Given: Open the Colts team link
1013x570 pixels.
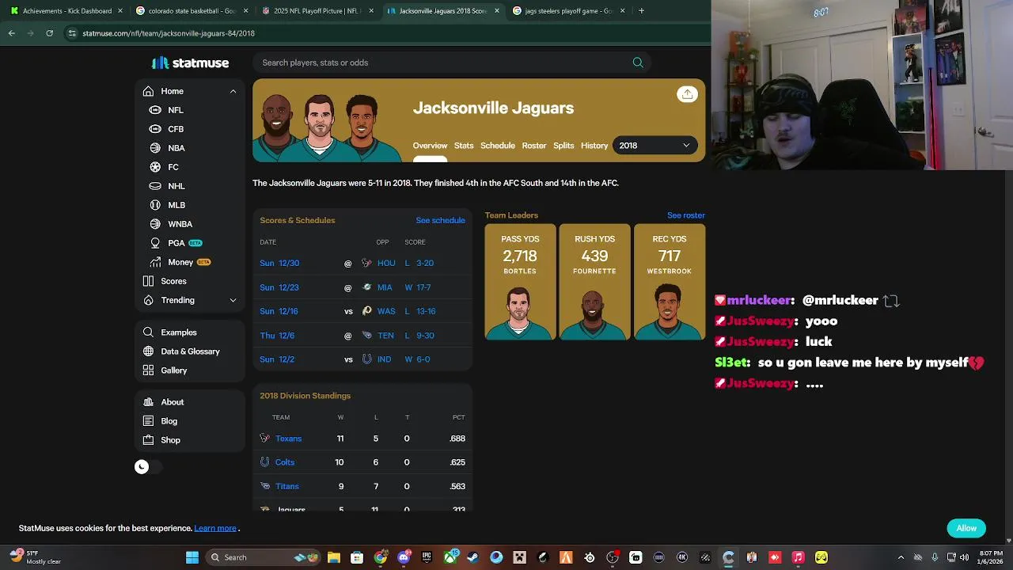Looking at the screenshot, I should pos(285,462).
